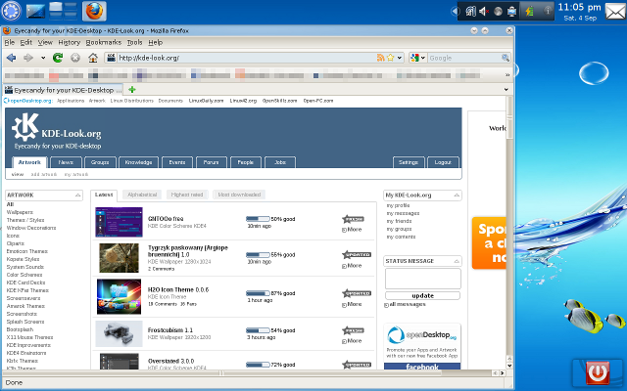Screen dimensions: 627x391
Task: Open back/forward history dropdown arrow
Action: (x=43, y=58)
